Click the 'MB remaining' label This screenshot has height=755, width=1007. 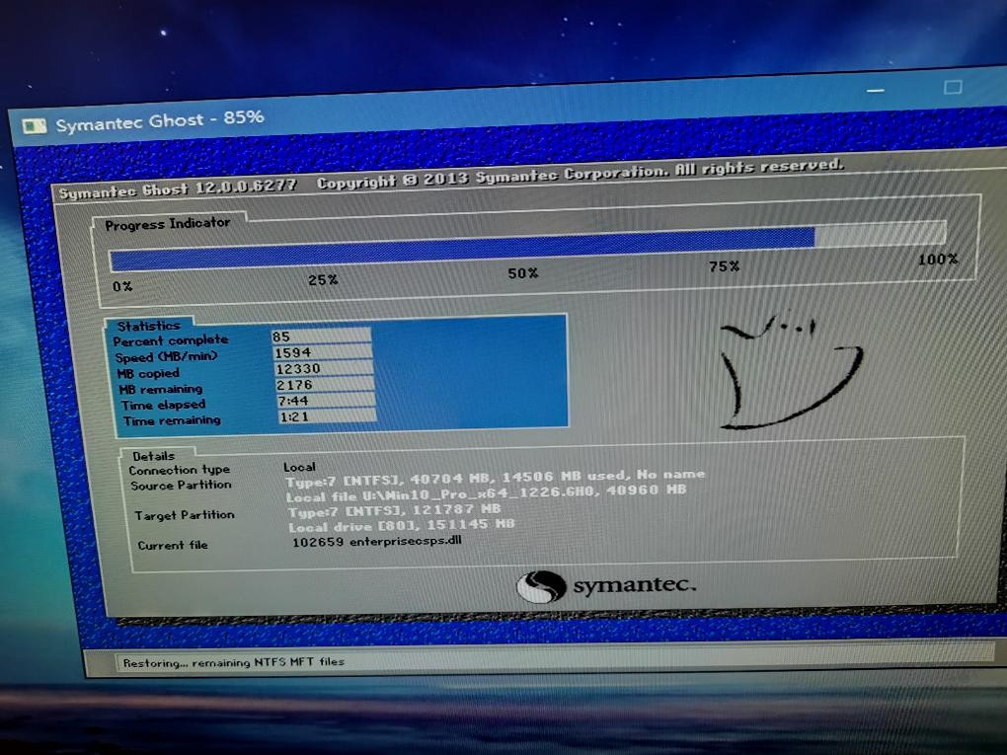click(161, 389)
